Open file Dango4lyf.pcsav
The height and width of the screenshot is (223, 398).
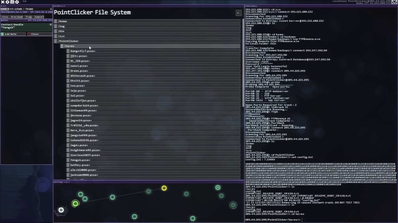click(153, 51)
